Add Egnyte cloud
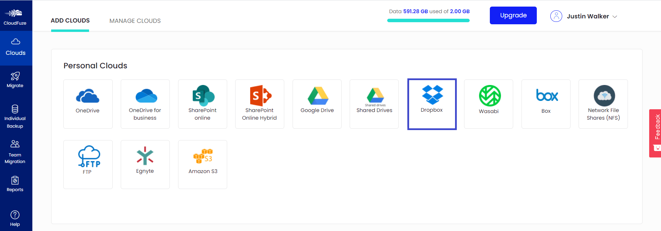Image resolution: width=661 pixels, height=231 pixels. point(145,164)
